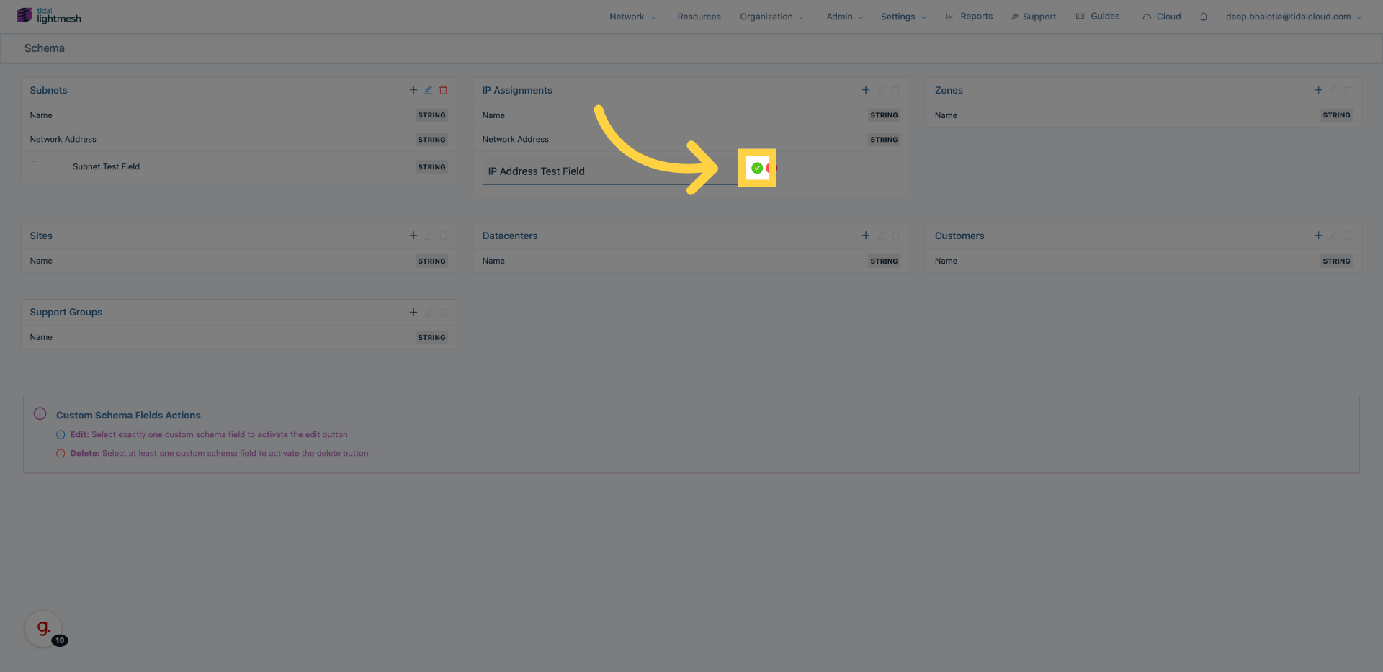
Task: Expand the Organization dropdown menu
Action: point(771,17)
